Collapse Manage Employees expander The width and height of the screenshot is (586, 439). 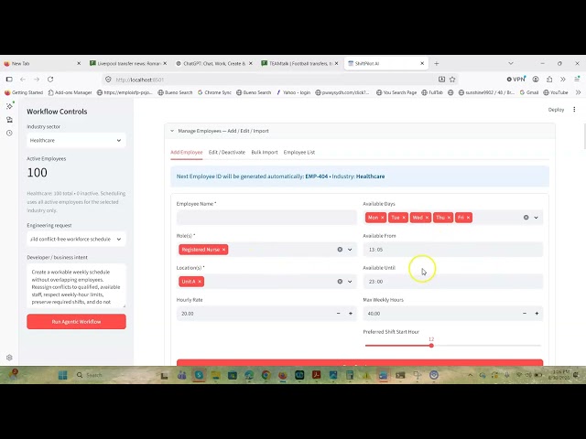click(360, 131)
